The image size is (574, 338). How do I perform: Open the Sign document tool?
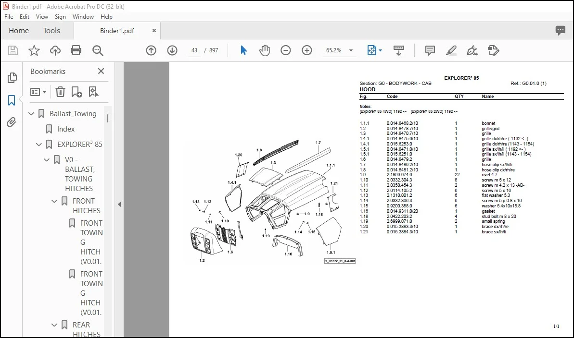(472, 50)
